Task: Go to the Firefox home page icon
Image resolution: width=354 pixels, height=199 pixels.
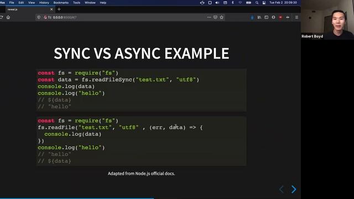Action: click(x=8, y=17)
